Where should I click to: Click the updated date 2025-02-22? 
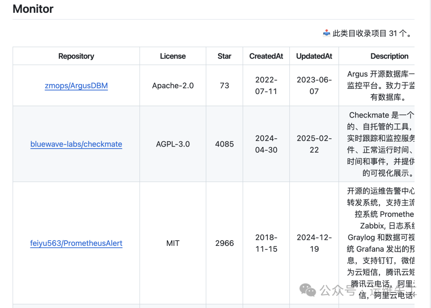(x=314, y=144)
